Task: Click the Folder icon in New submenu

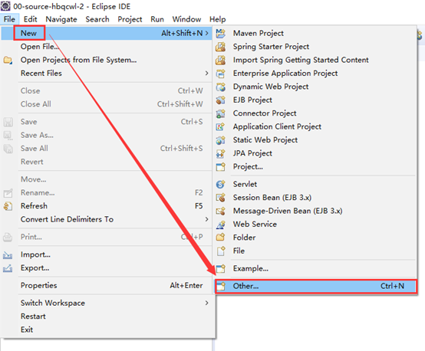Action: 221,238
